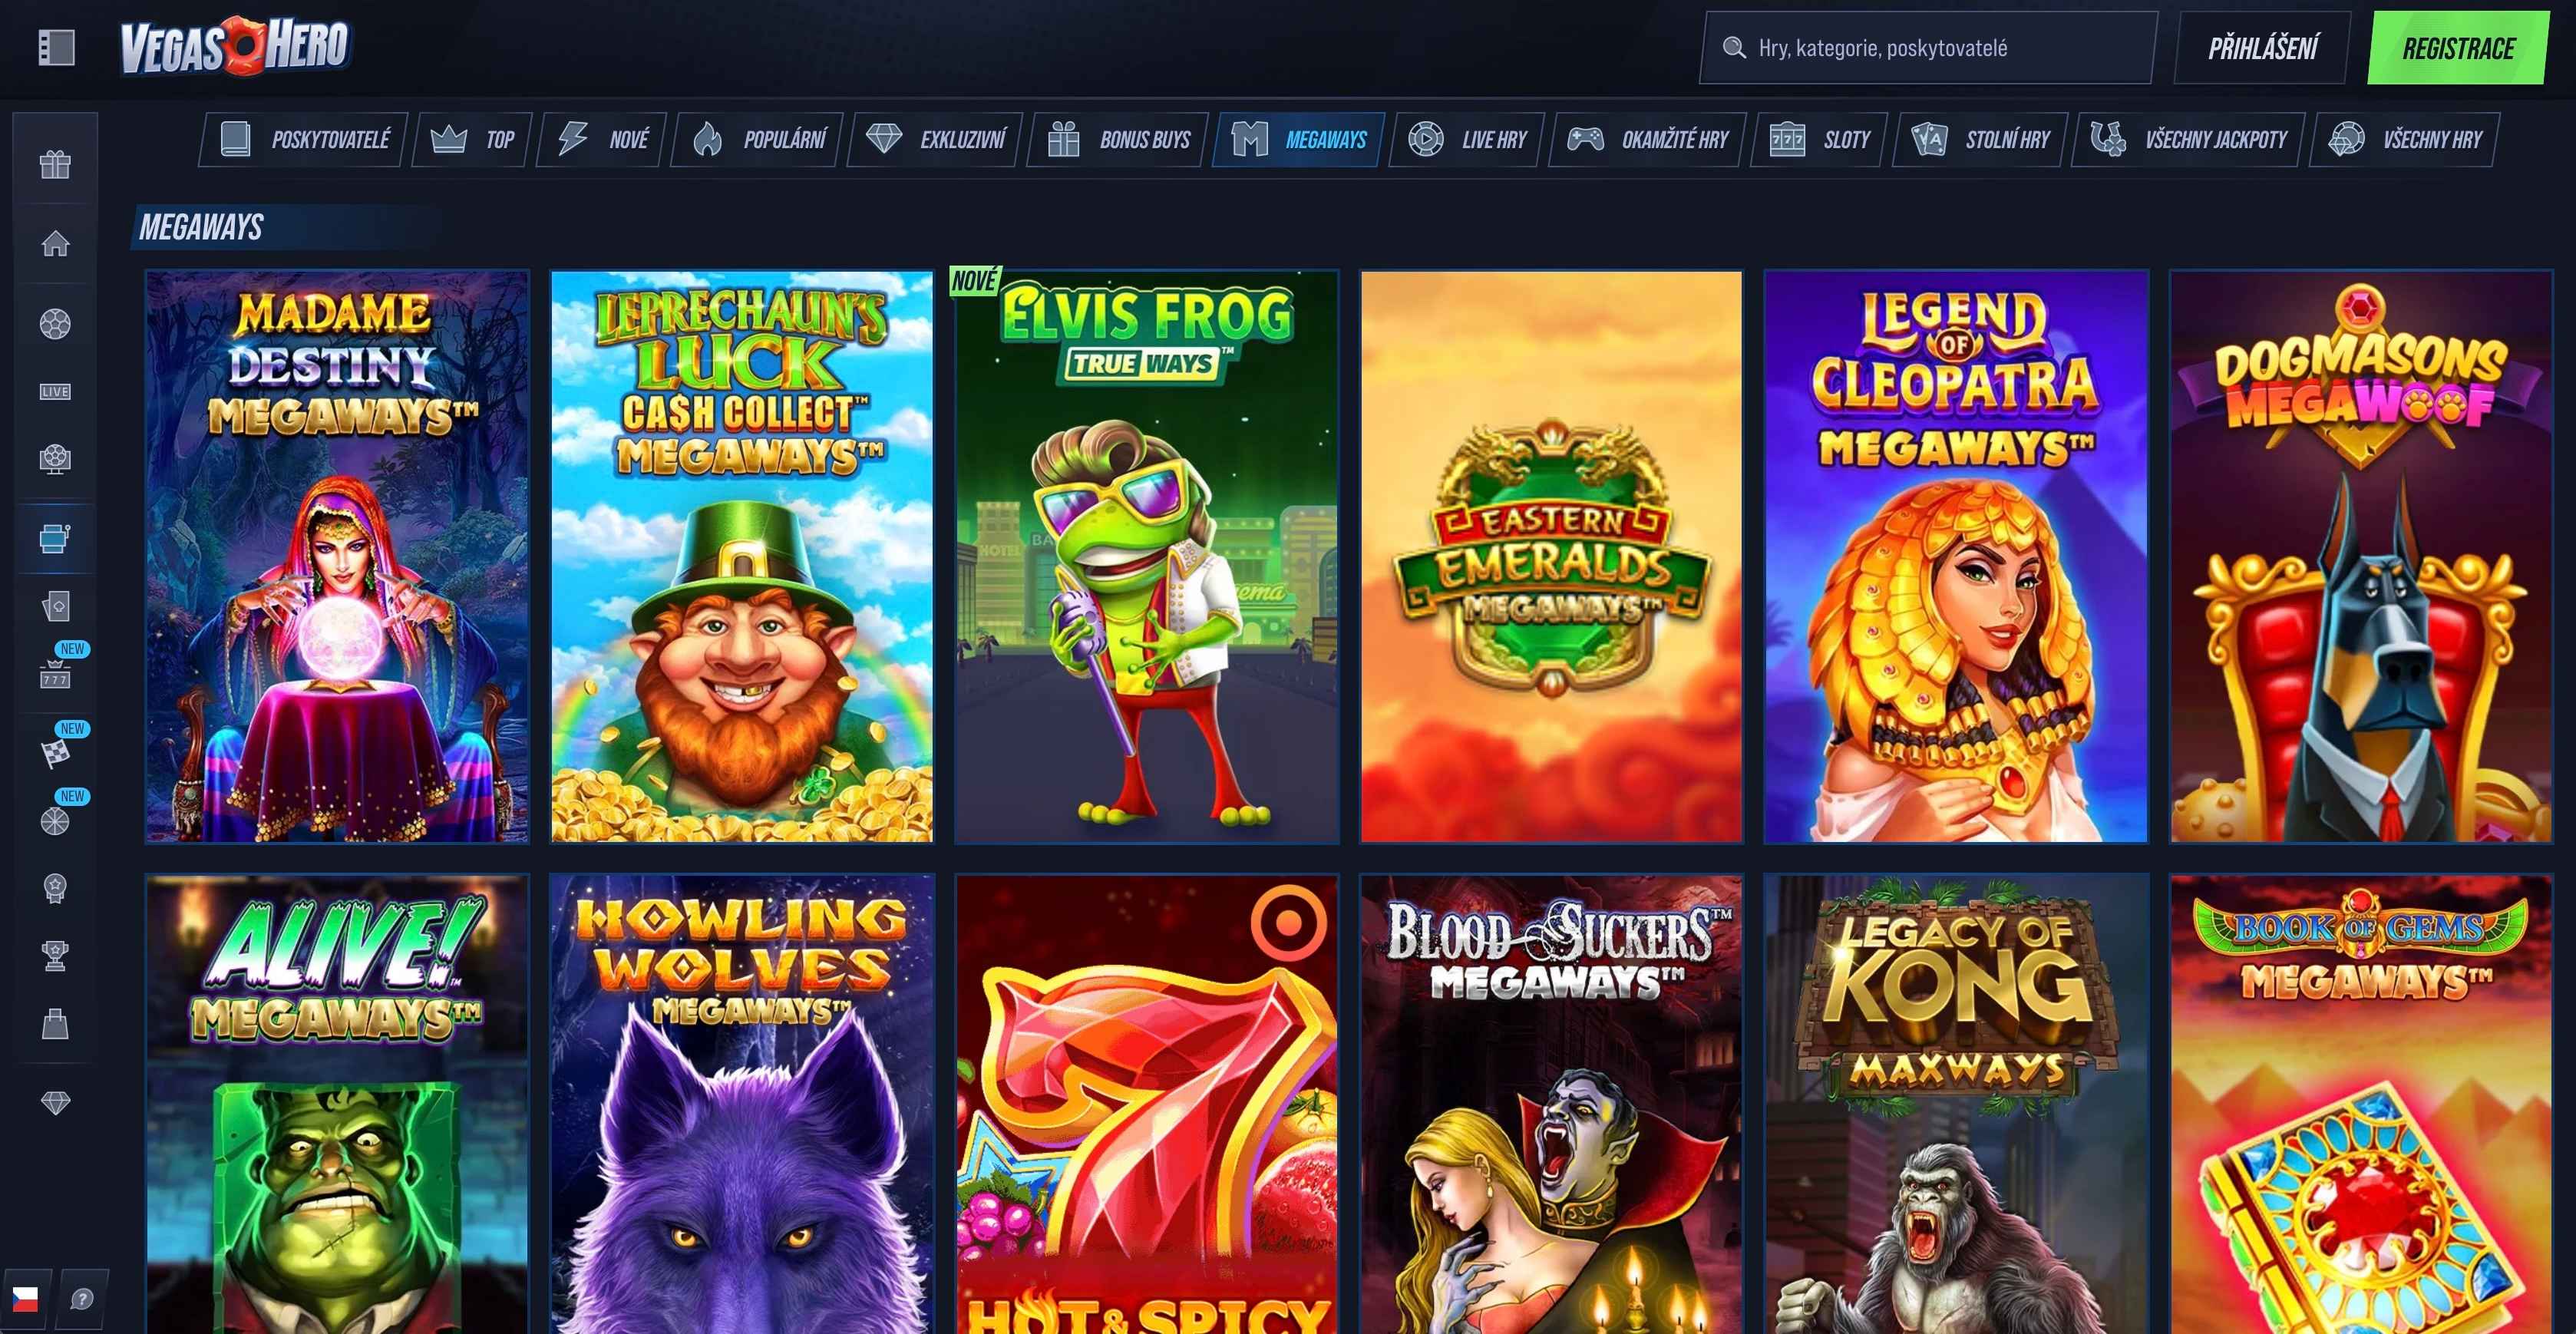Open the shopping bag icon in sidebar
Viewport: 2576px width, 1334px height.
[x=55, y=1024]
